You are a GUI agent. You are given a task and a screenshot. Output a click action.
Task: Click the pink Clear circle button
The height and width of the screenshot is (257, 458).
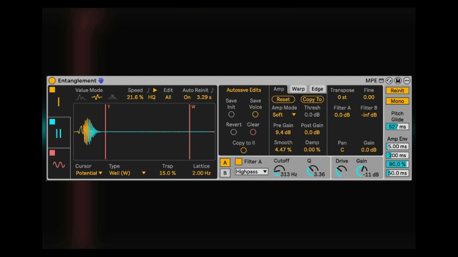(x=253, y=132)
